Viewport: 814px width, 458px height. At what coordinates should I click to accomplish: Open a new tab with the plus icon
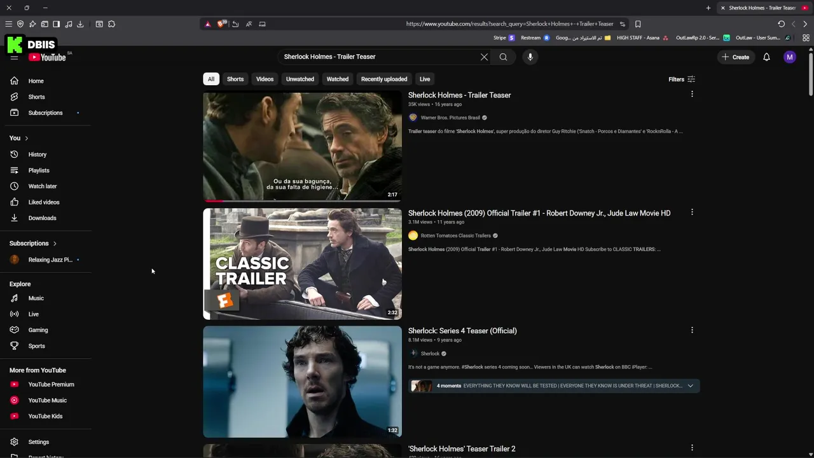click(x=708, y=8)
